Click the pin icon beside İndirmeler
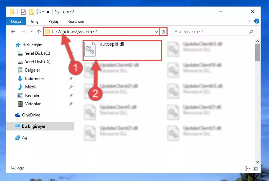Screen dimensions: 269x181 (71, 79)
